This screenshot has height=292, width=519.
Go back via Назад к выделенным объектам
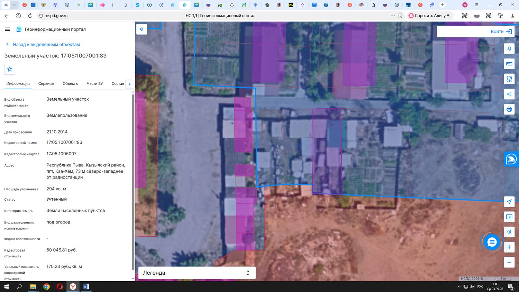(43, 45)
